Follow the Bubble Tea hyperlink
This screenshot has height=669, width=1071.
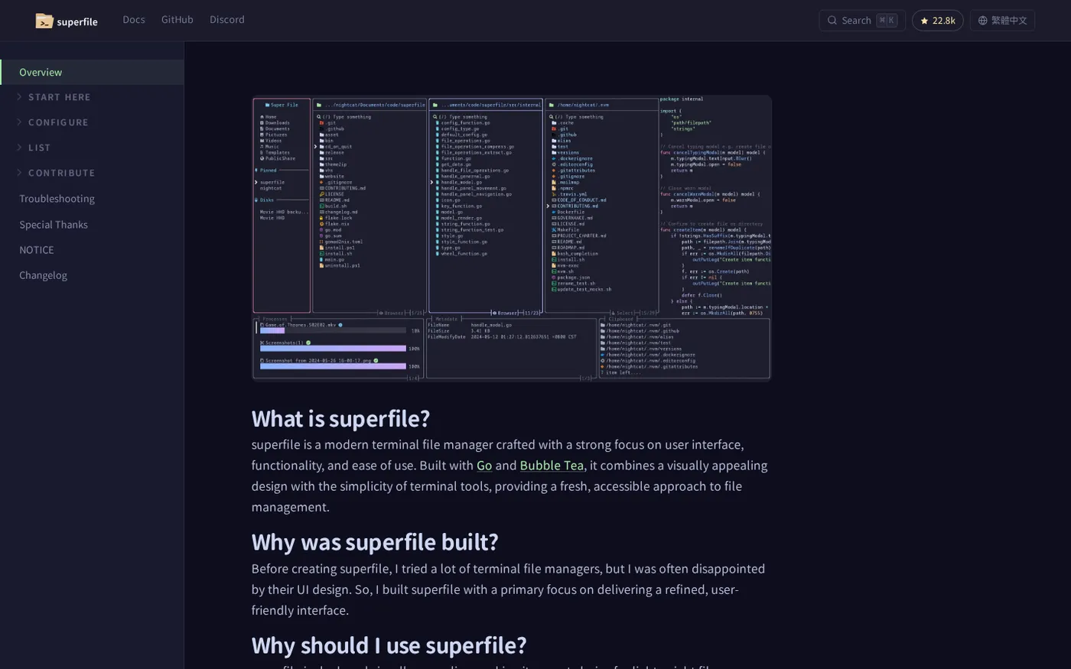coord(552,466)
